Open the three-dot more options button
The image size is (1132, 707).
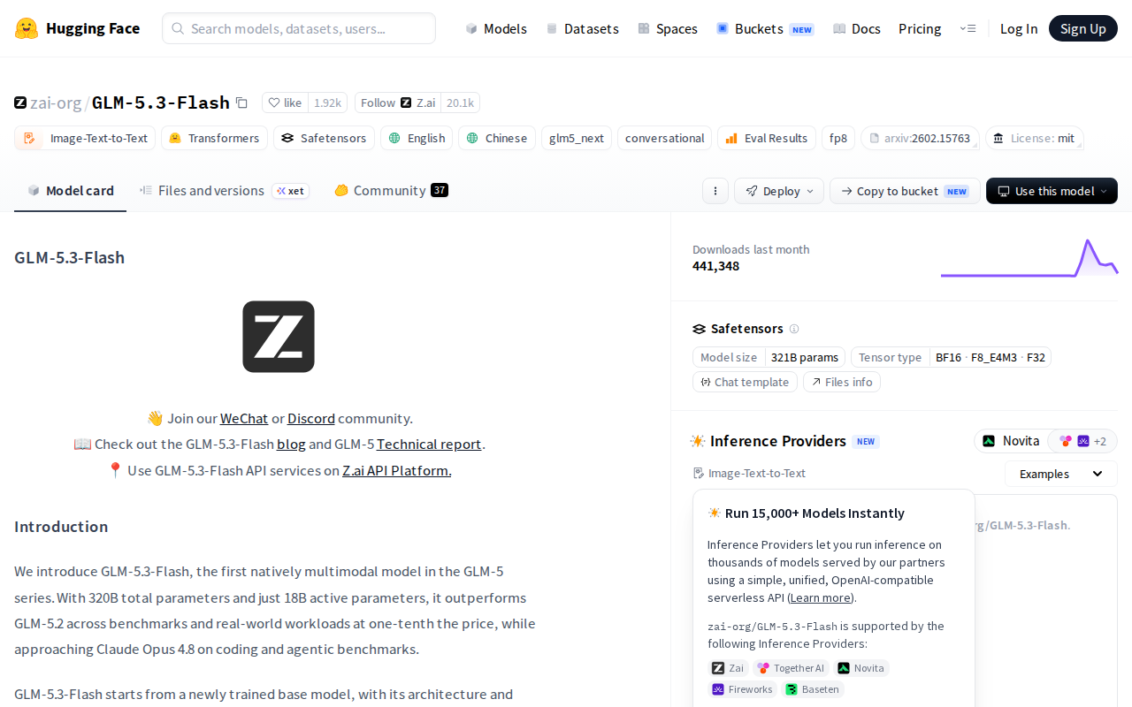pyautogui.click(x=715, y=191)
